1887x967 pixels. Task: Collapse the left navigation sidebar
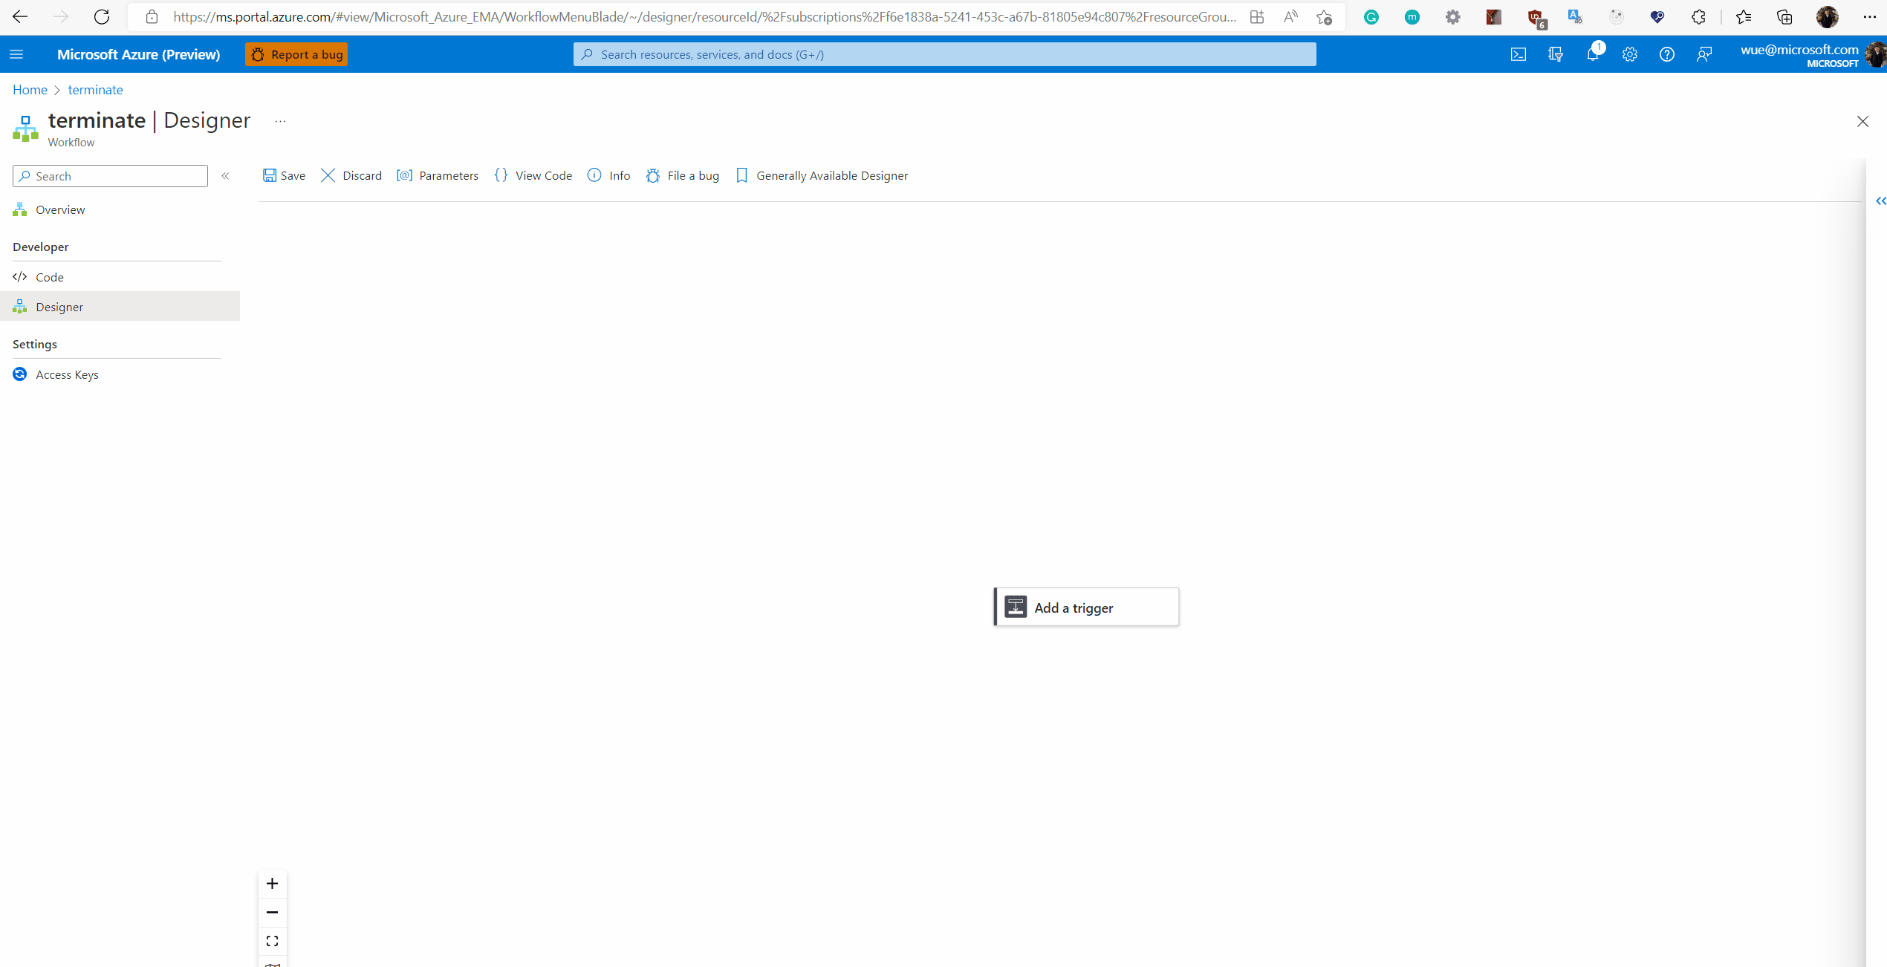225,176
